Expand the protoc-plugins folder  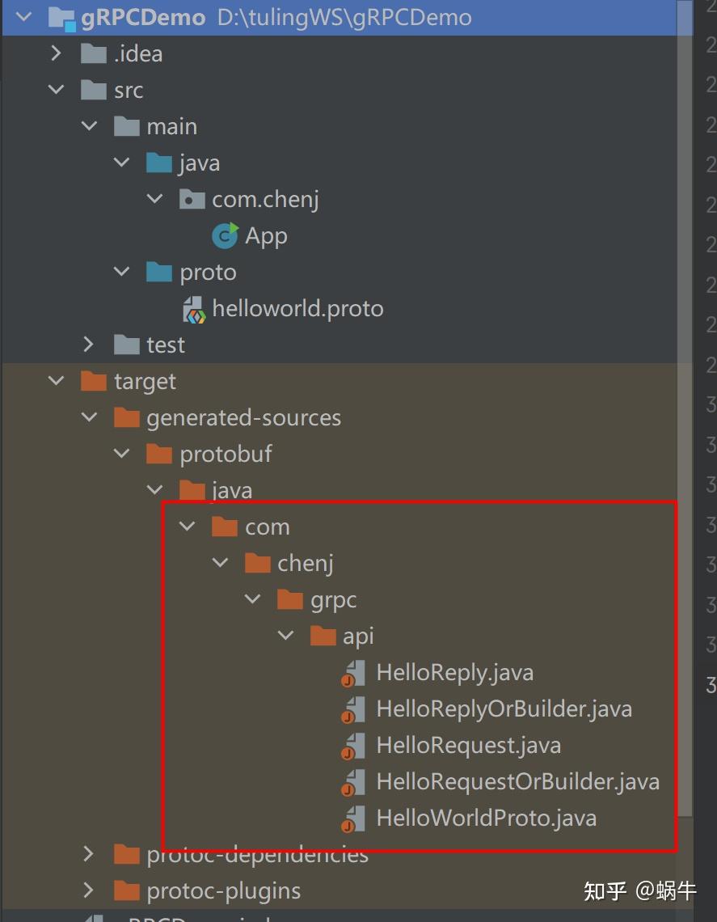click(x=88, y=890)
